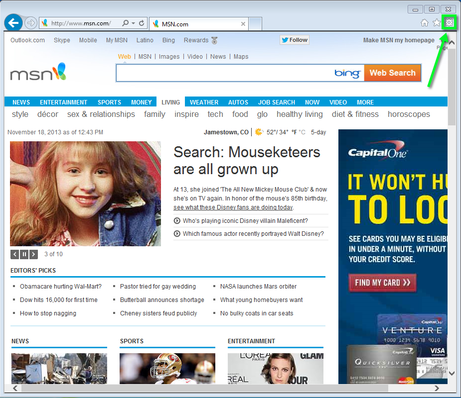Select the Video search scope
The width and height of the screenshot is (461, 398).
(195, 57)
